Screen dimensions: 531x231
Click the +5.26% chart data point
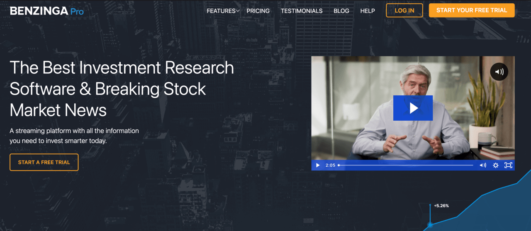click(430, 224)
